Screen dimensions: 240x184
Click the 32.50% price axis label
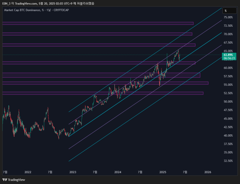coord(228,160)
